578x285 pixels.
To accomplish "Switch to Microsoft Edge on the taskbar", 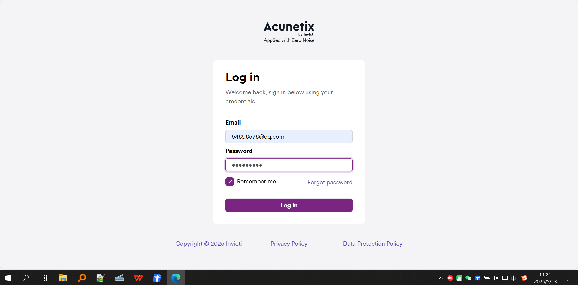I will pos(176,278).
